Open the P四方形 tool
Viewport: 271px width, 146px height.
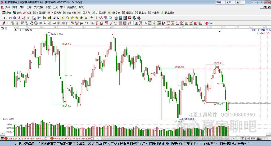click(39, 13)
